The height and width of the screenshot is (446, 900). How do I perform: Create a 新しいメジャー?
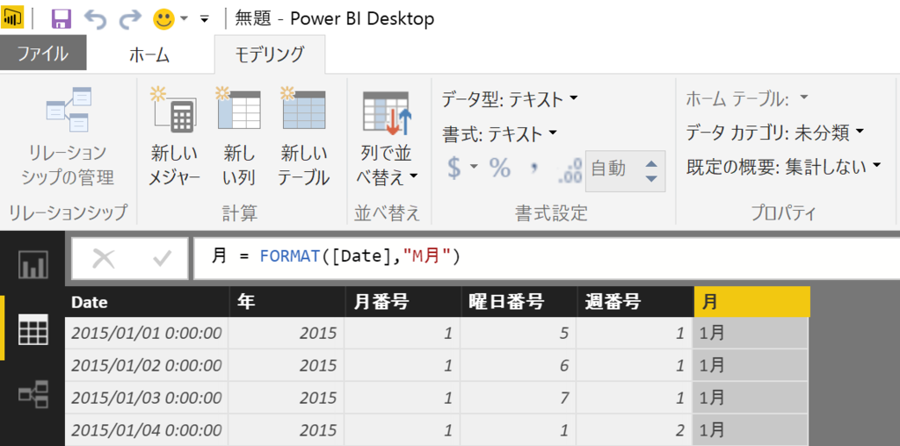(x=174, y=138)
